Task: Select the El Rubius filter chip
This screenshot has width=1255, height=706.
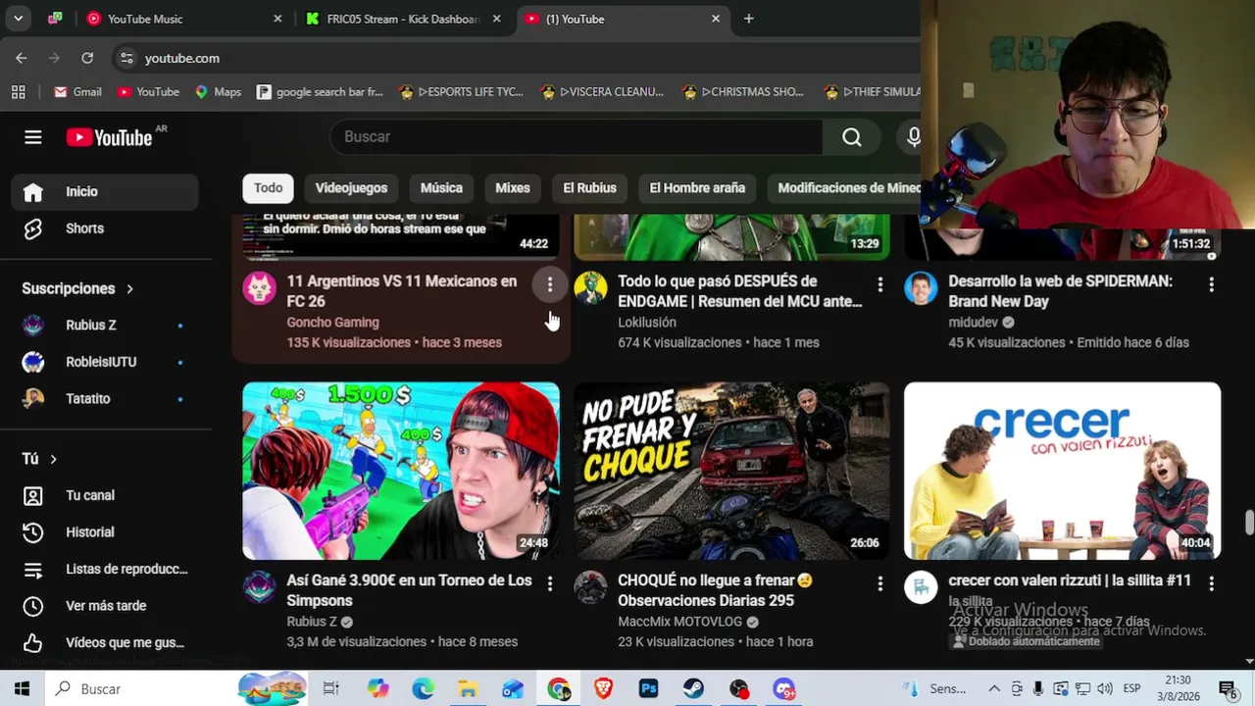Action: pos(589,188)
